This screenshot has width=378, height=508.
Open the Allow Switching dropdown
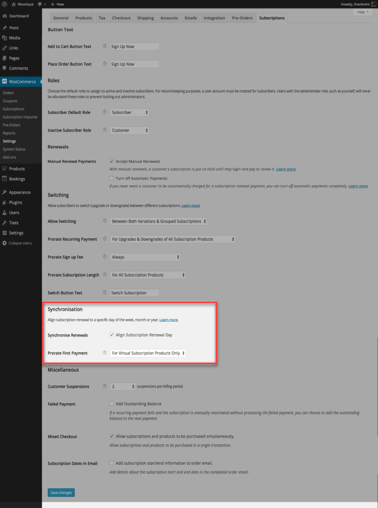click(x=158, y=221)
